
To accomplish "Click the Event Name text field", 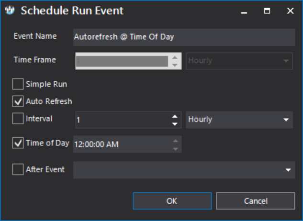I will tap(184, 37).
